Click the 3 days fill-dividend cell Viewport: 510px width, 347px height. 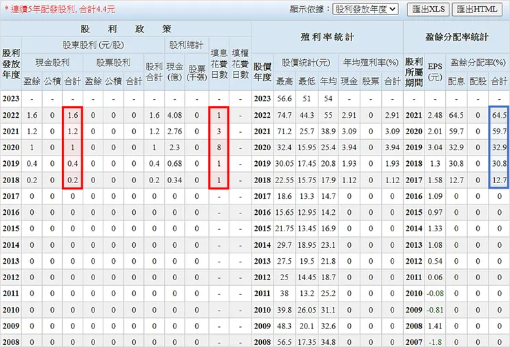pyautogui.click(x=219, y=132)
